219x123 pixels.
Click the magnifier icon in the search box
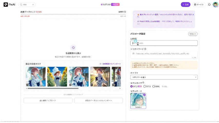pos(21,5)
